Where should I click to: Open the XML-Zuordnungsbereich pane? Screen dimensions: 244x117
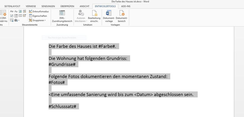point(62,16)
